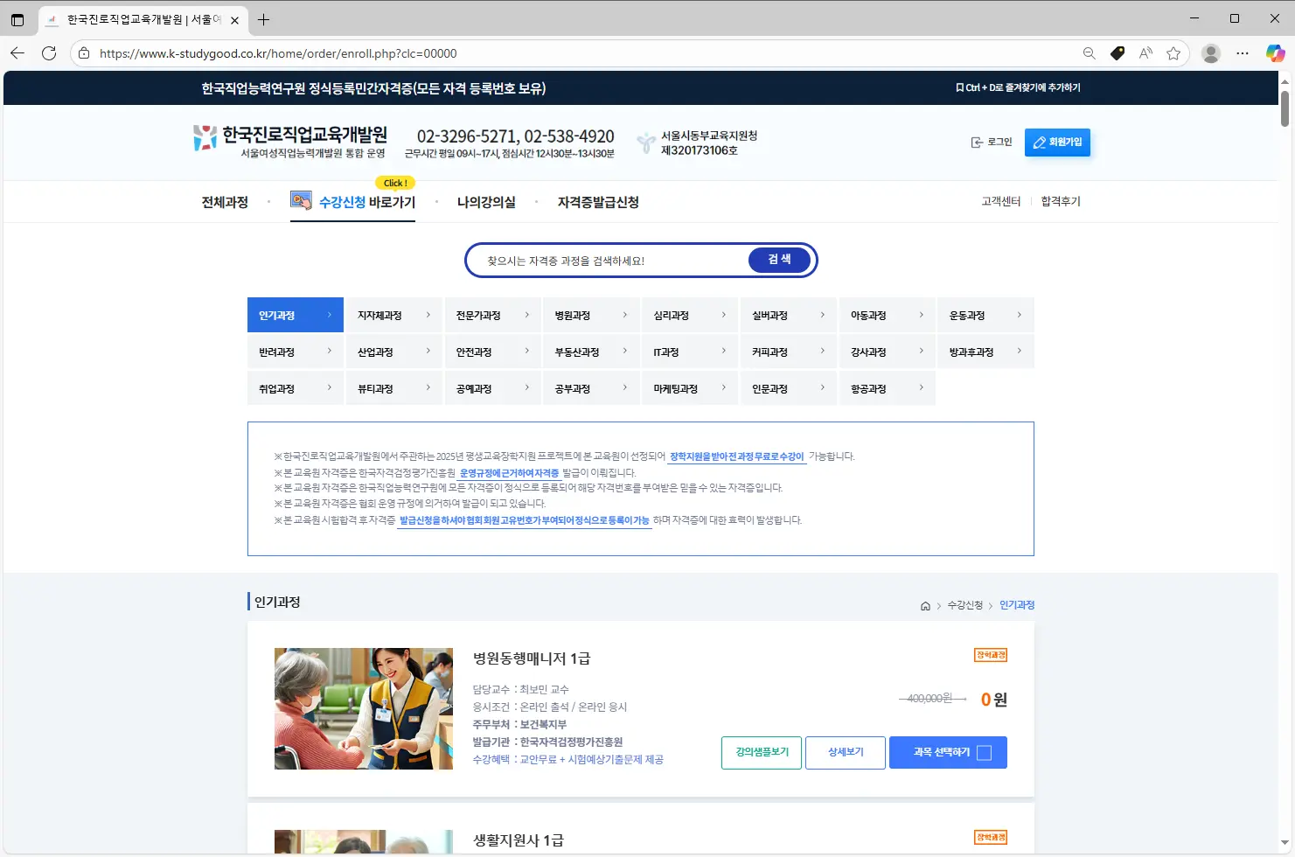Image resolution: width=1295 pixels, height=857 pixels.
Task: Open the zoom magnifier icon in address bar
Action: (1089, 53)
